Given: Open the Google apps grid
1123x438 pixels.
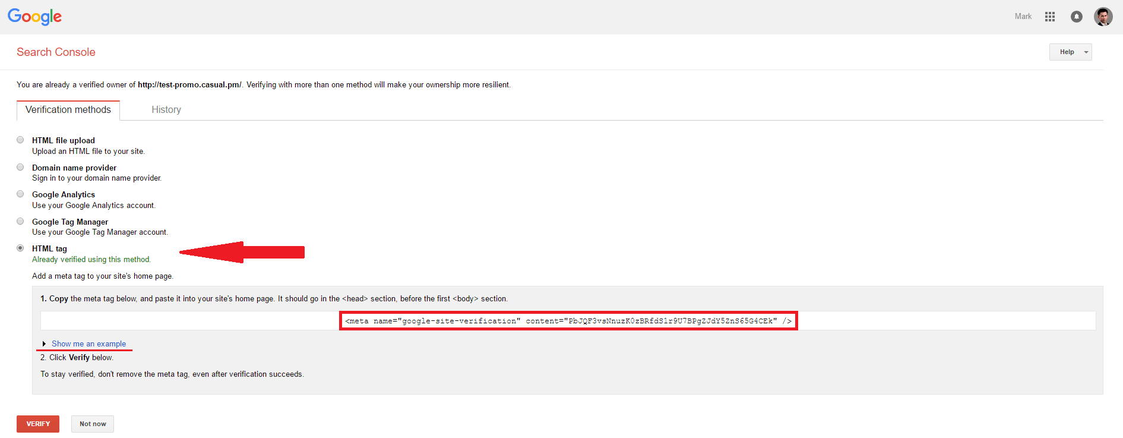Looking at the screenshot, I should (x=1049, y=17).
